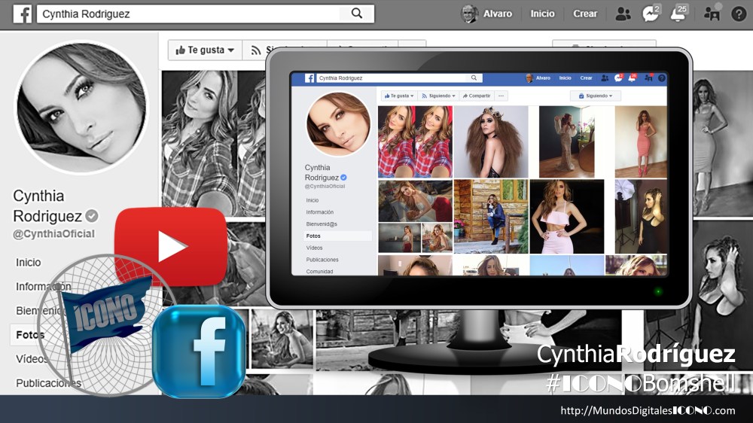
Task: Select Vídeos in the monitor's left sidebar
Action: [x=315, y=248]
